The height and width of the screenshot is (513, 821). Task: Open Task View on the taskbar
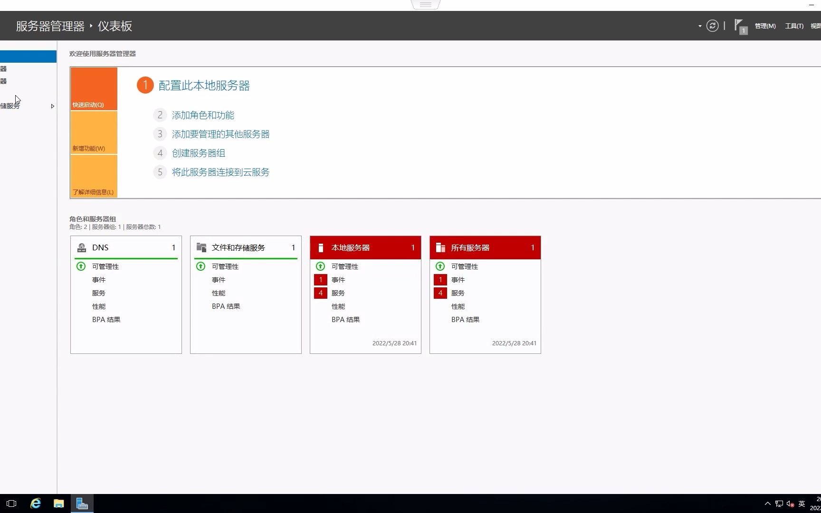tap(11, 503)
